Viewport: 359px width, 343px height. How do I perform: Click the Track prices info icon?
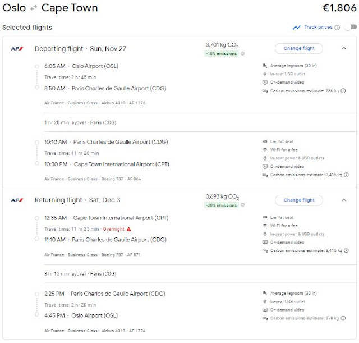pos(337,28)
